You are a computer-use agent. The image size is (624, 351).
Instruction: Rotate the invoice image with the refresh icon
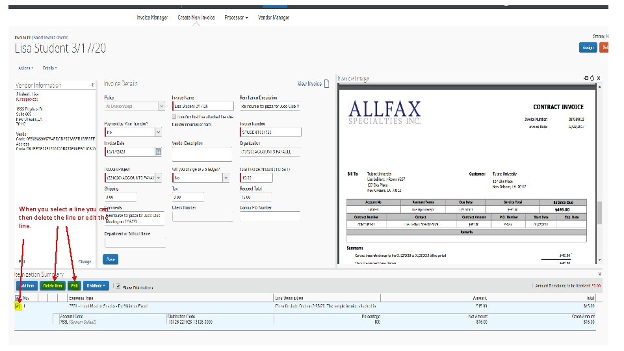592,78
